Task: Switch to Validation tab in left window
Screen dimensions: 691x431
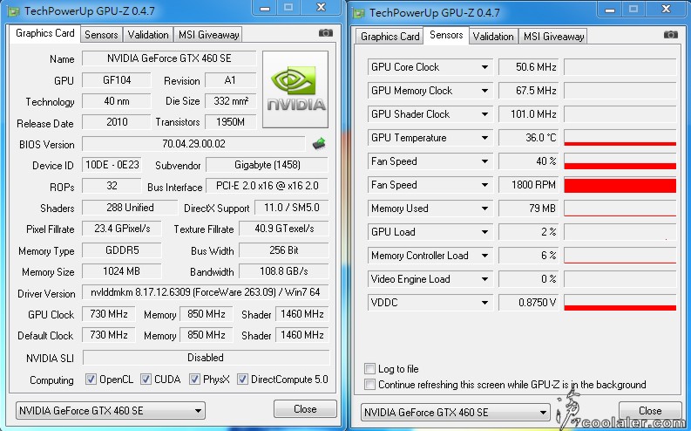Action: (x=148, y=34)
